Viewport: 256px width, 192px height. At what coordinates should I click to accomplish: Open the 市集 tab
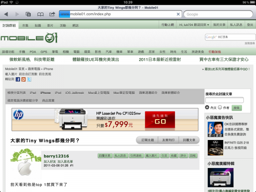[25, 26]
